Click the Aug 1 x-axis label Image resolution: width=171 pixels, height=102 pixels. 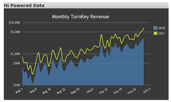tap(19, 91)
